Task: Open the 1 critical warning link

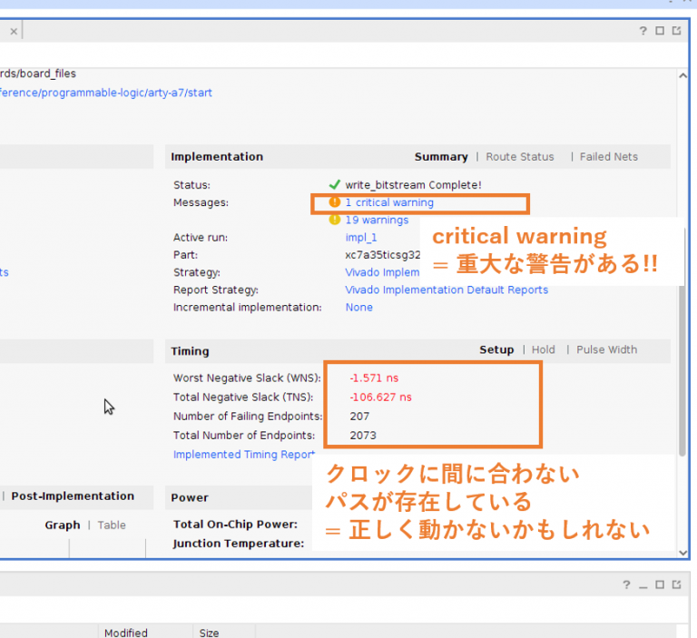Action: tap(388, 203)
